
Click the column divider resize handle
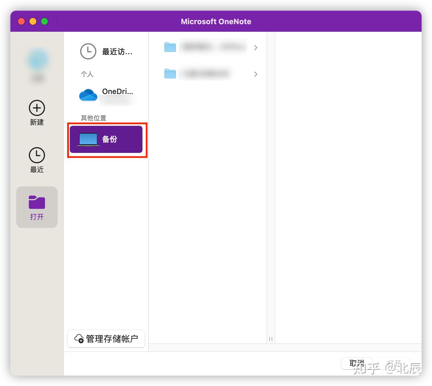pos(271,339)
